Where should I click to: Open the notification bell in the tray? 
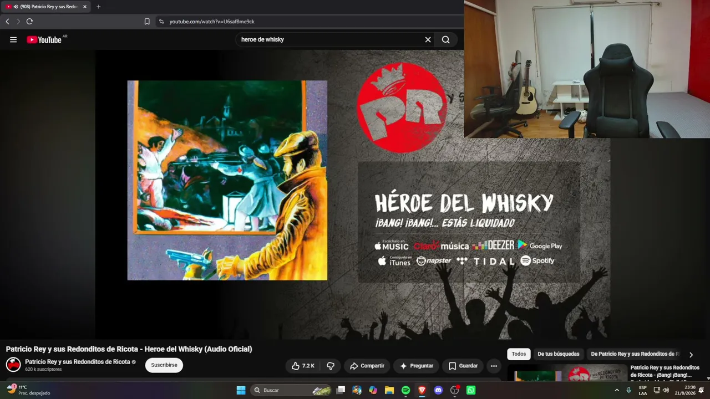(702, 390)
